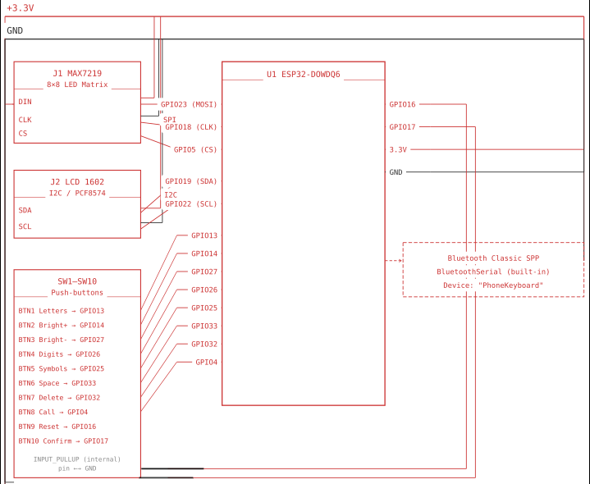The width and height of the screenshot is (590, 484).
Task: Click the GND pin on ESP32 right side
Action: (x=396, y=172)
